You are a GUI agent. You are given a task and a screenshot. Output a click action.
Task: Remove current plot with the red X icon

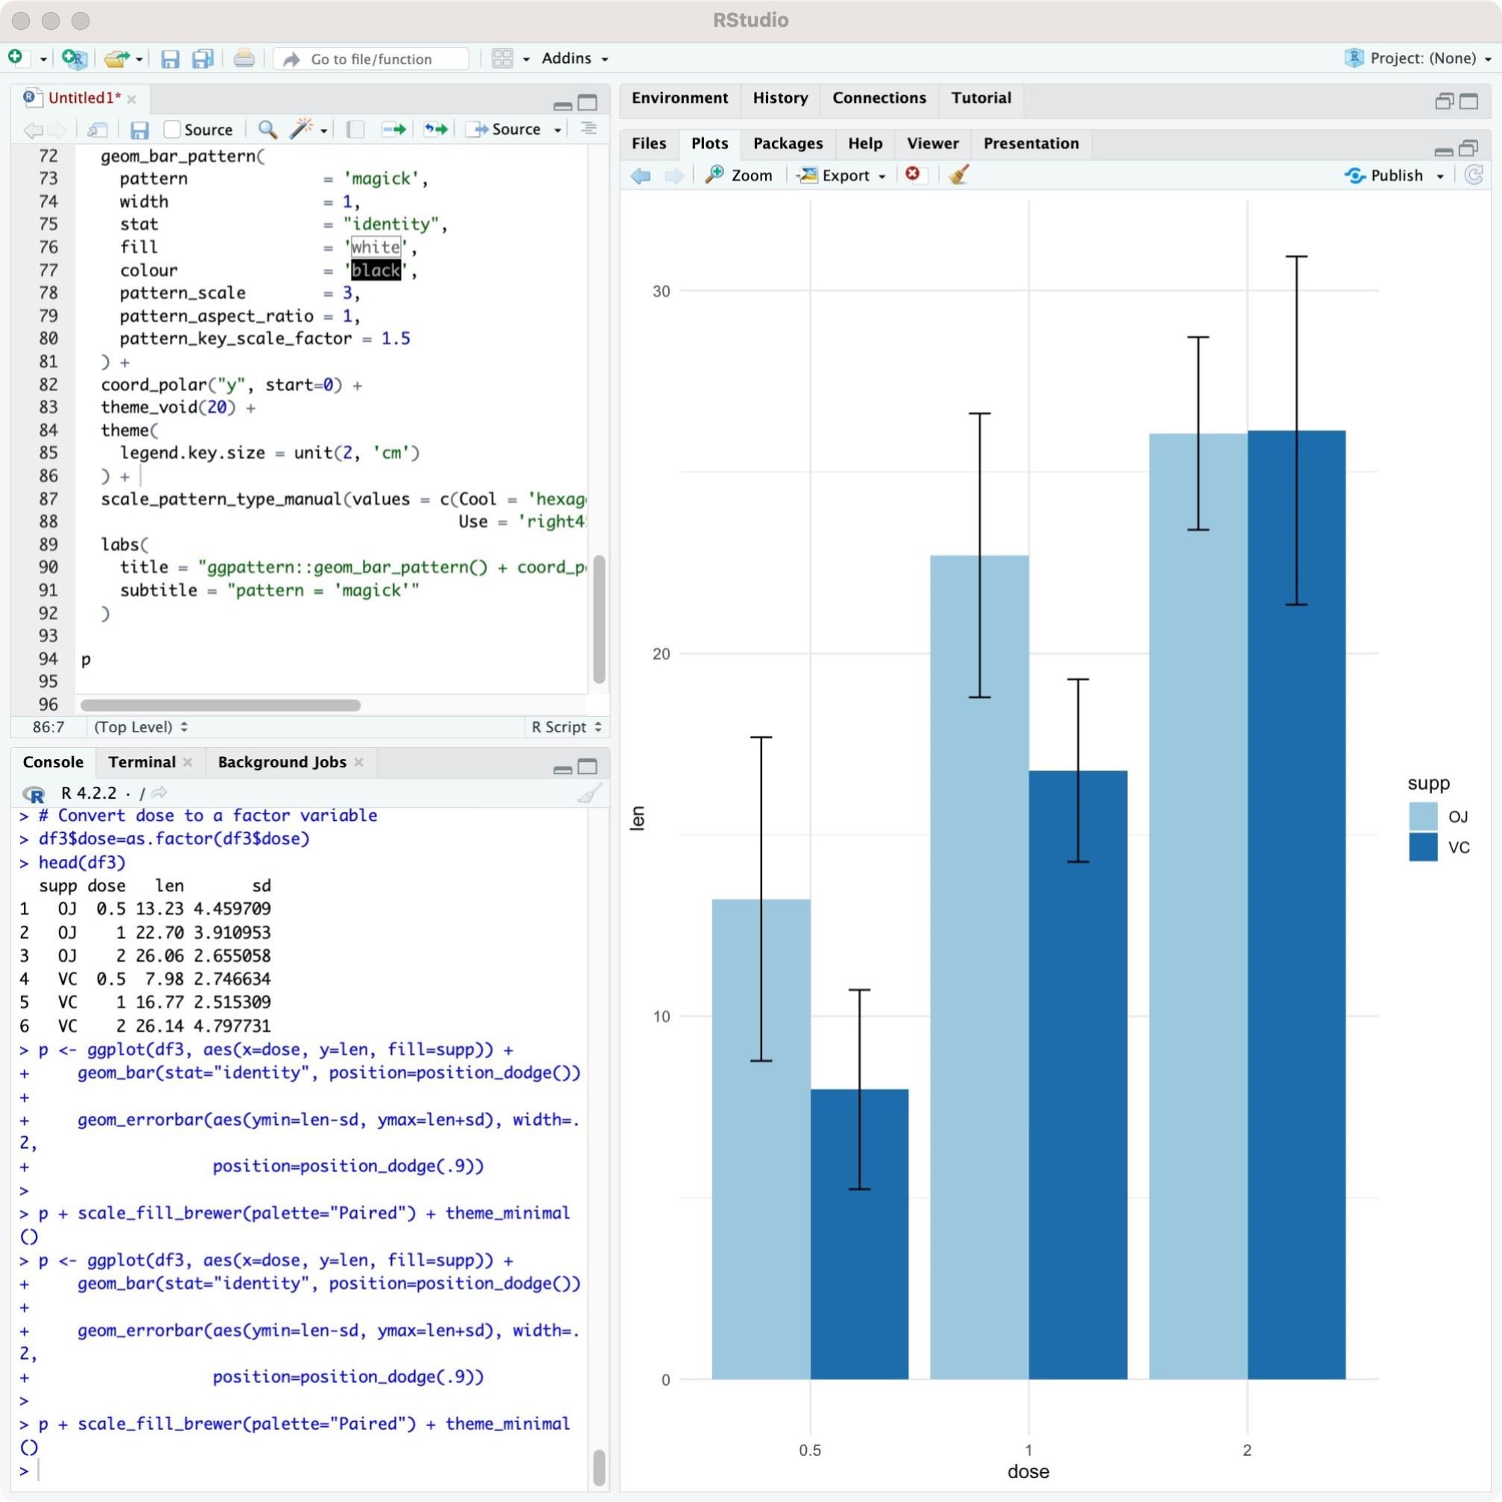[913, 175]
